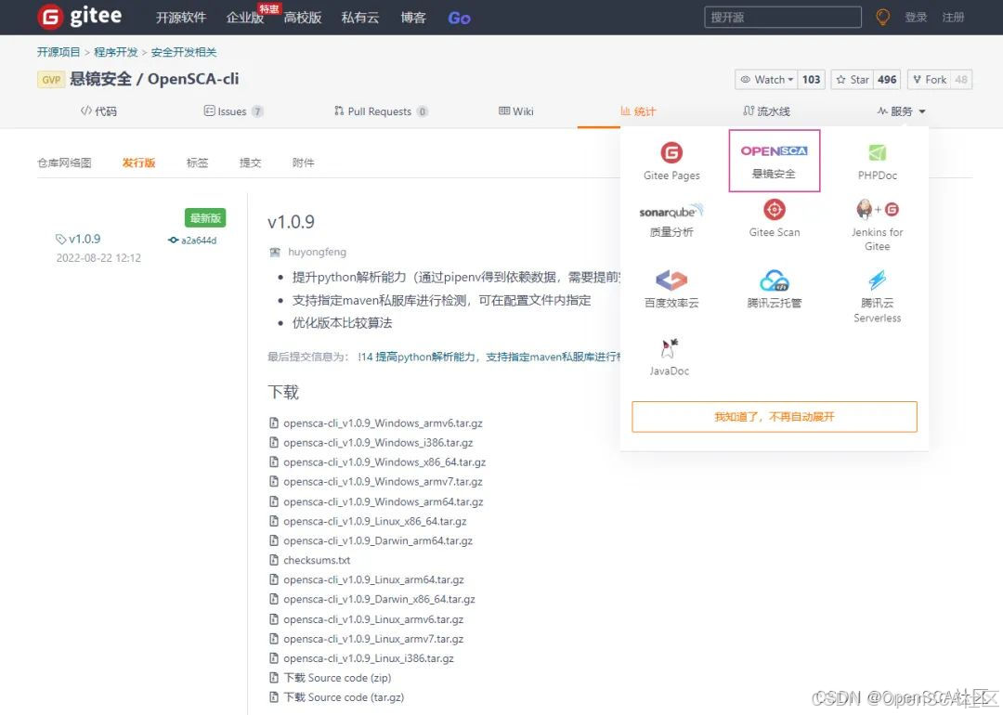The width and height of the screenshot is (1003, 715).
Task: Click 程序开发 breadcrumb link
Action: click(115, 52)
